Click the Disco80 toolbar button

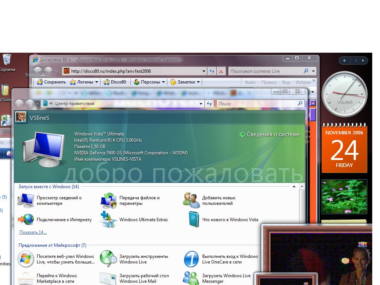pyautogui.click(x=115, y=82)
